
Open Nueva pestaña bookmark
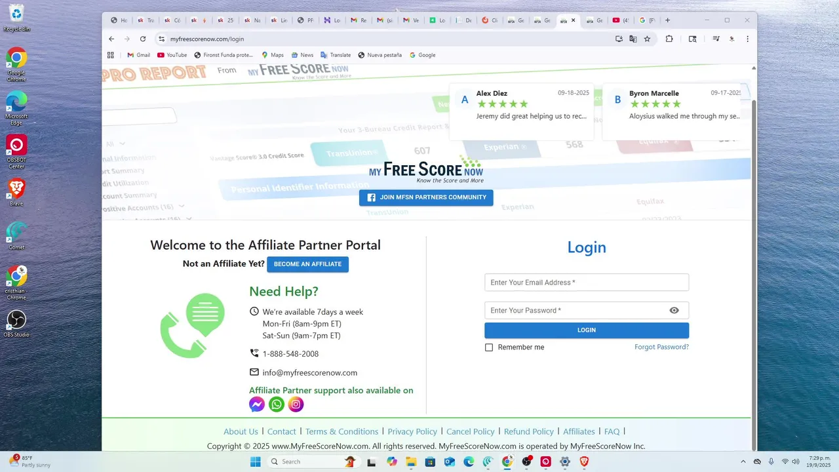click(380, 55)
